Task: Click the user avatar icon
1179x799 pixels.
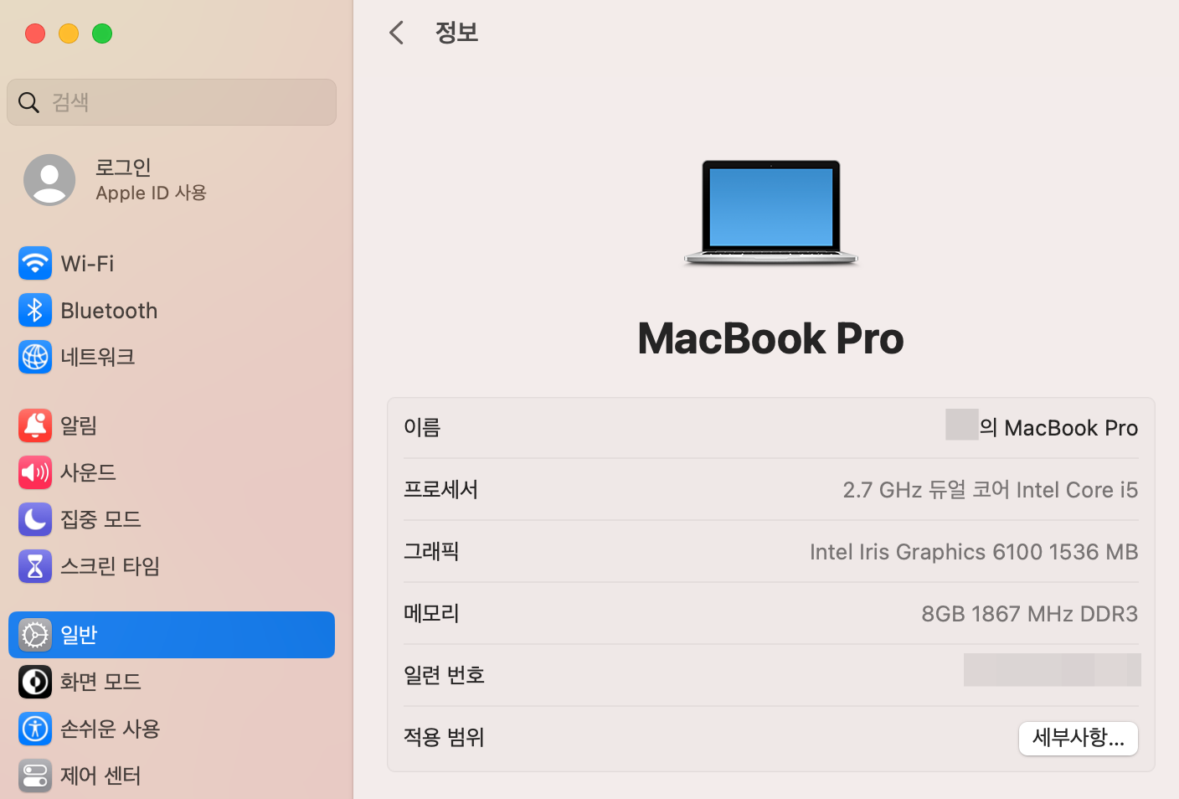Action: tap(49, 180)
